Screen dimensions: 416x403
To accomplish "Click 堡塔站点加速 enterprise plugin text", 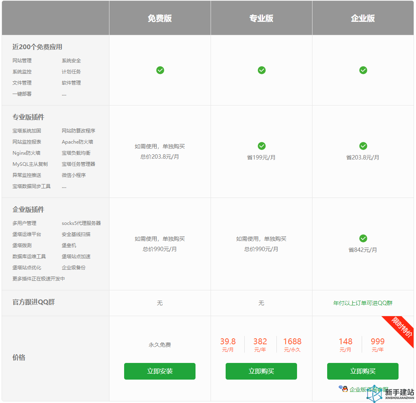I will tap(76, 257).
